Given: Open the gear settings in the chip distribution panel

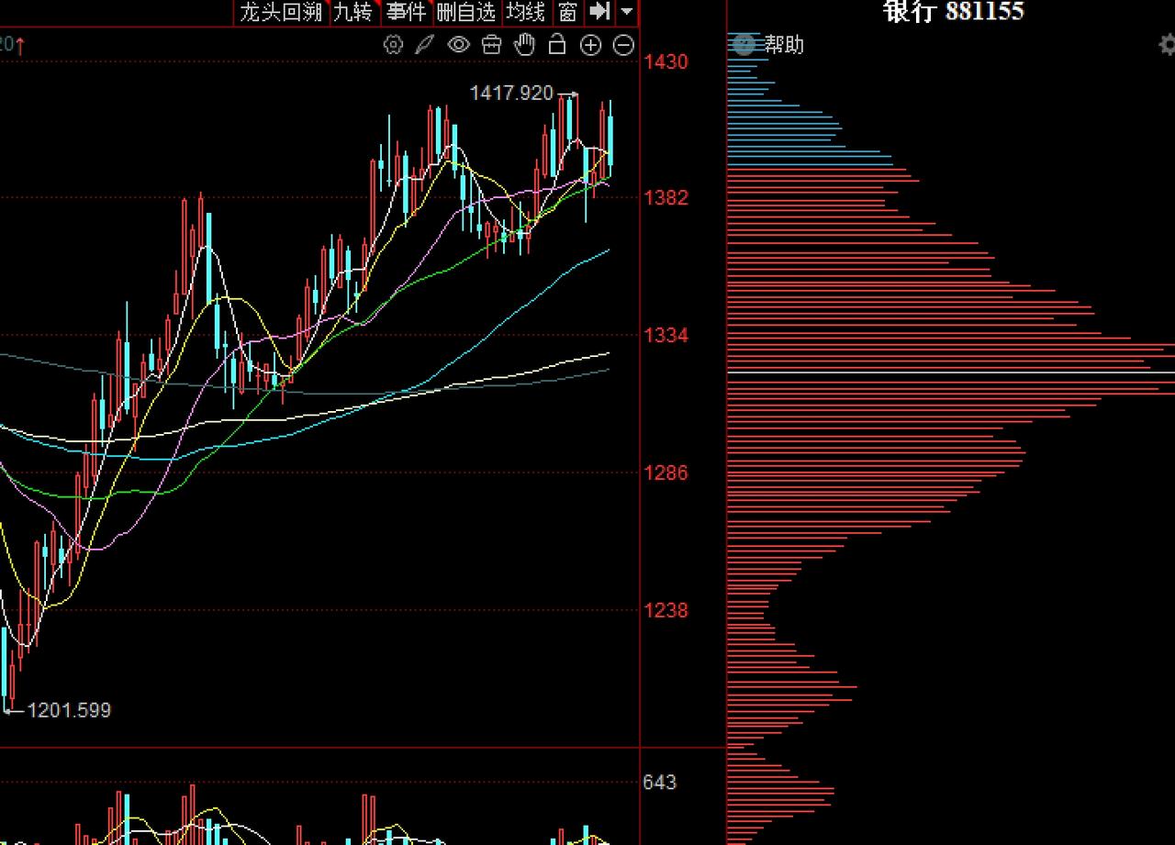Looking at the screenshot, I should pos(1167,44).
